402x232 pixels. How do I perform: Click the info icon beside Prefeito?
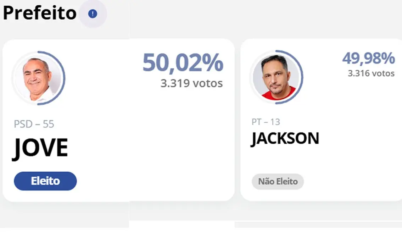tap(93, 14)
